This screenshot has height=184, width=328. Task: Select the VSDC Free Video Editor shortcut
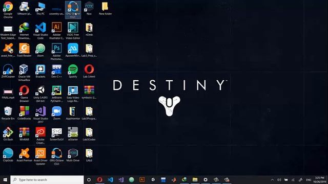click(x=73, y=31)
